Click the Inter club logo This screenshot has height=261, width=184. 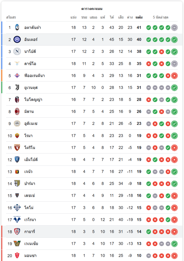click(17, 39)
